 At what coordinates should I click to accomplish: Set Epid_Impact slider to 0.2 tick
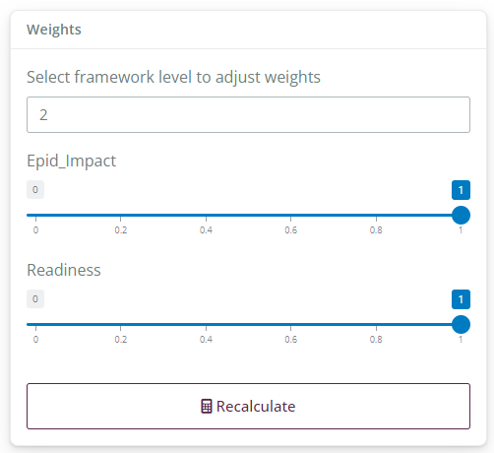point(121,216)
